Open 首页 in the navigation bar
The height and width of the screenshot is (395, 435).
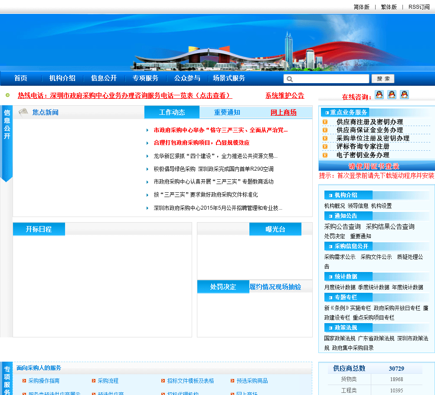[x=21, y=78]
